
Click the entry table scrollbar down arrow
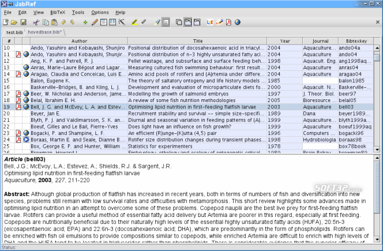click(377, 149)
